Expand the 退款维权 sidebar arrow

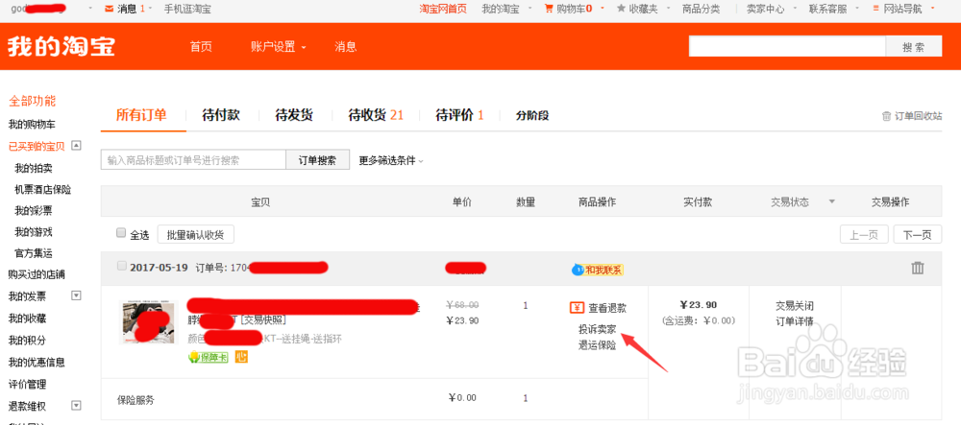[x=77, y=405]
